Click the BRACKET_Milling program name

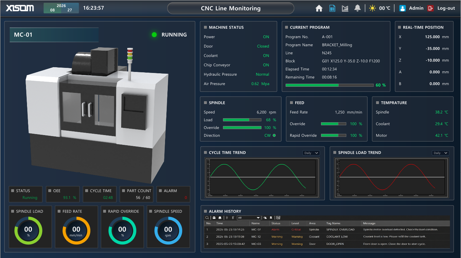337,45
